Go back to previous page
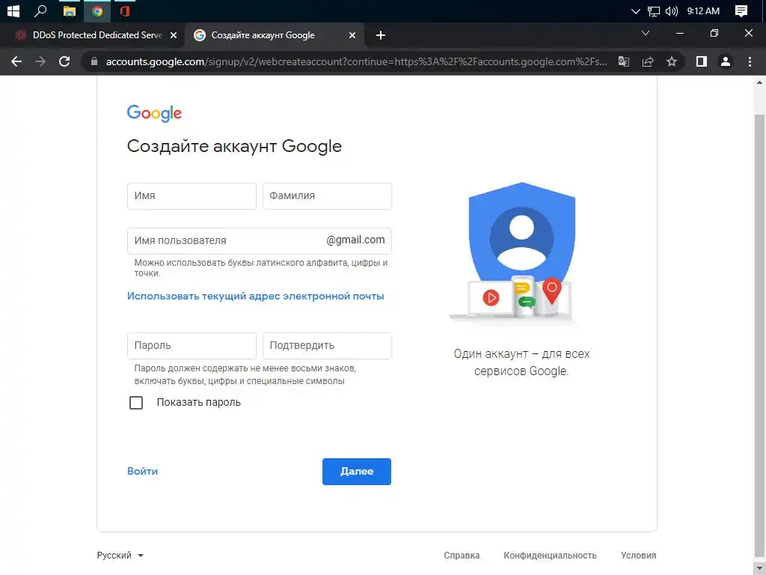 coord(16,61)
